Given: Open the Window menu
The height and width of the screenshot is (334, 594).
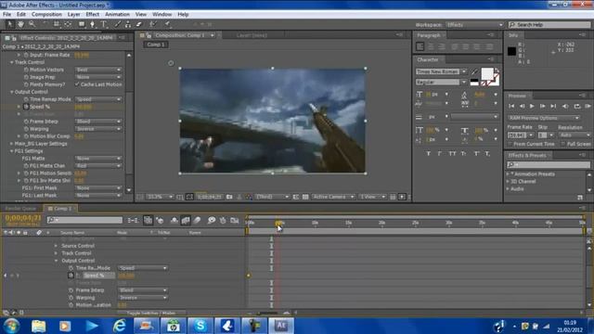Looking at the screenshot, I should pyautogui.click(x=161, y=15).
